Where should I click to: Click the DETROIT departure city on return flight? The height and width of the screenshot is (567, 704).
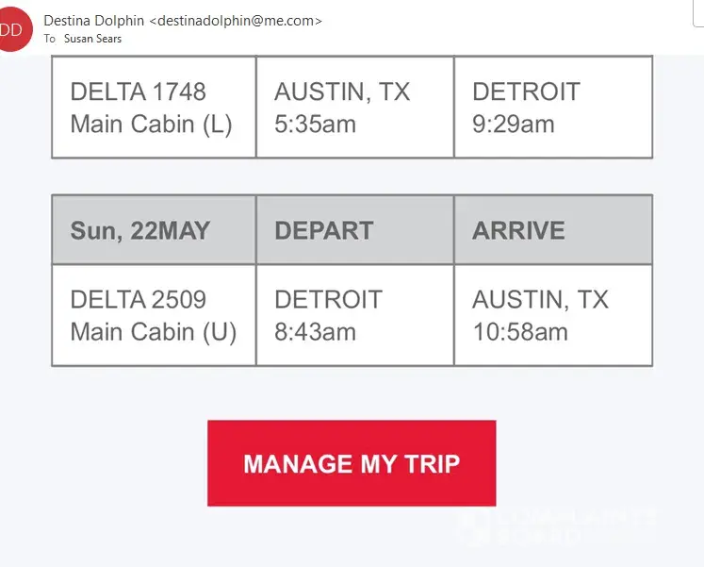click(x=328, y=300)
